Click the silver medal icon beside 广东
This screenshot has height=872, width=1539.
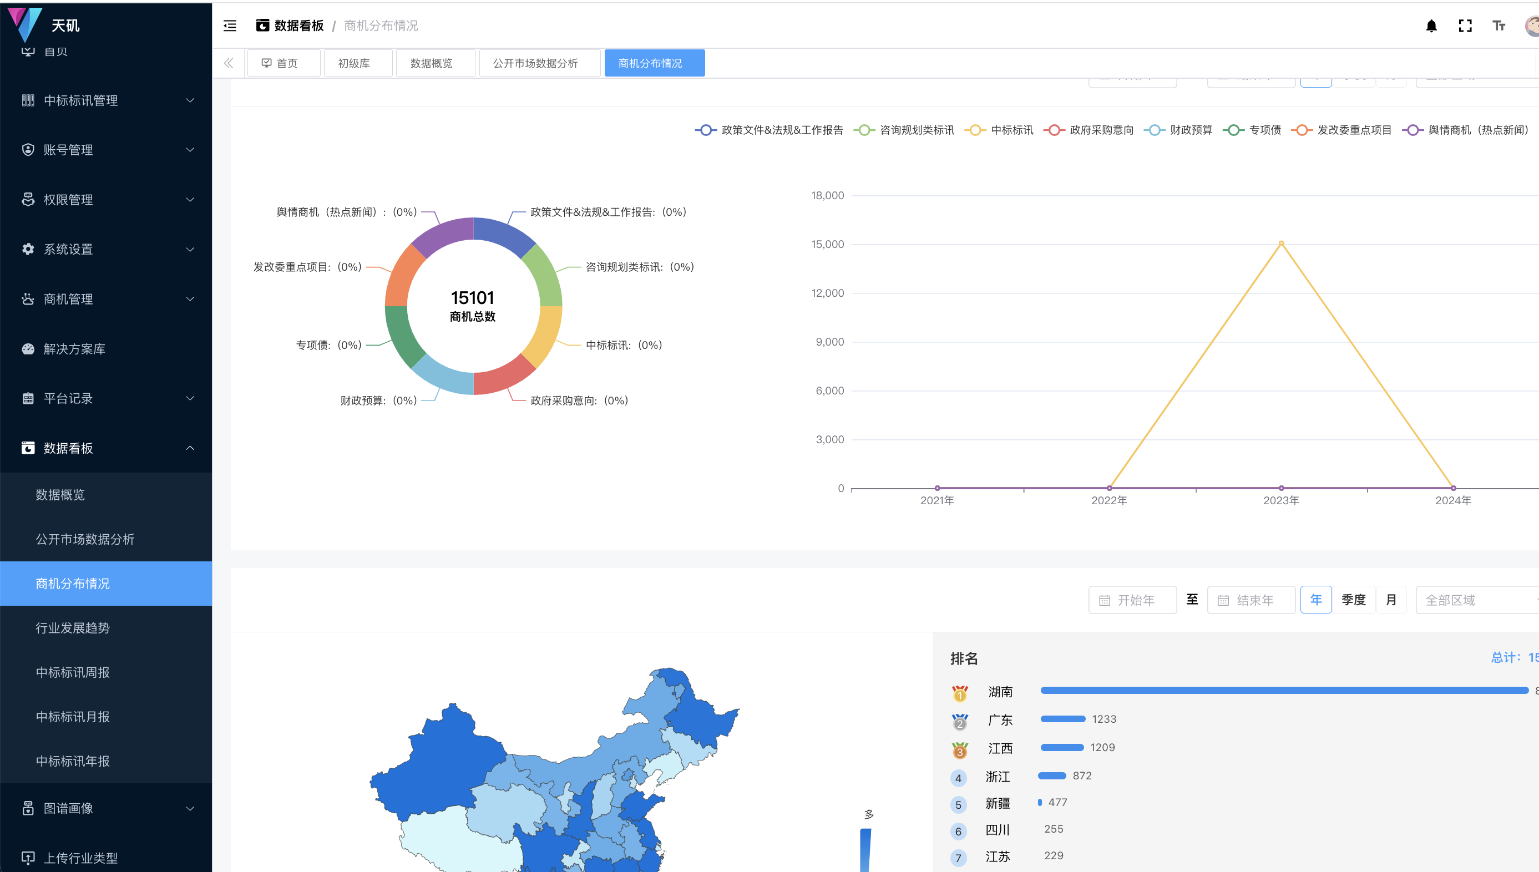tap(960, 721)
